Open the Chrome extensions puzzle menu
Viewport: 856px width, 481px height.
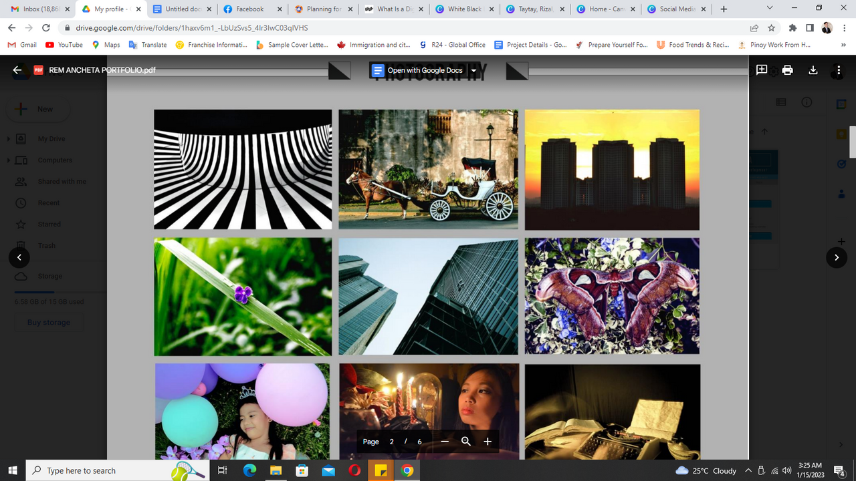pyautogui.click(x=793, y=28)
